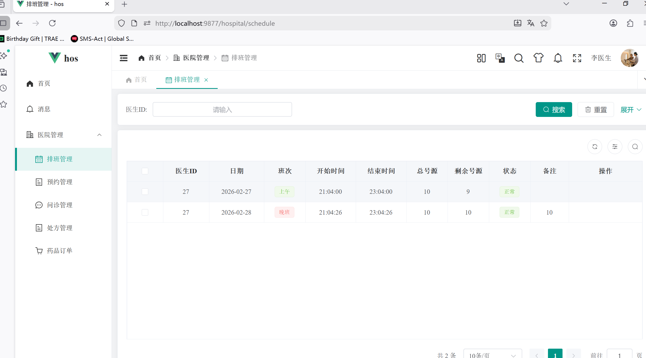Check the row dated 2026-02-28
Viewport: 646px width, 358px height.
coord(145,213)
